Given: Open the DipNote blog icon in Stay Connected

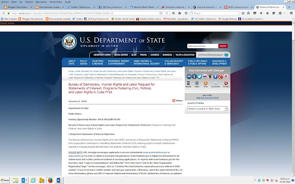Looking at the screenshot, I should [189, 76].
